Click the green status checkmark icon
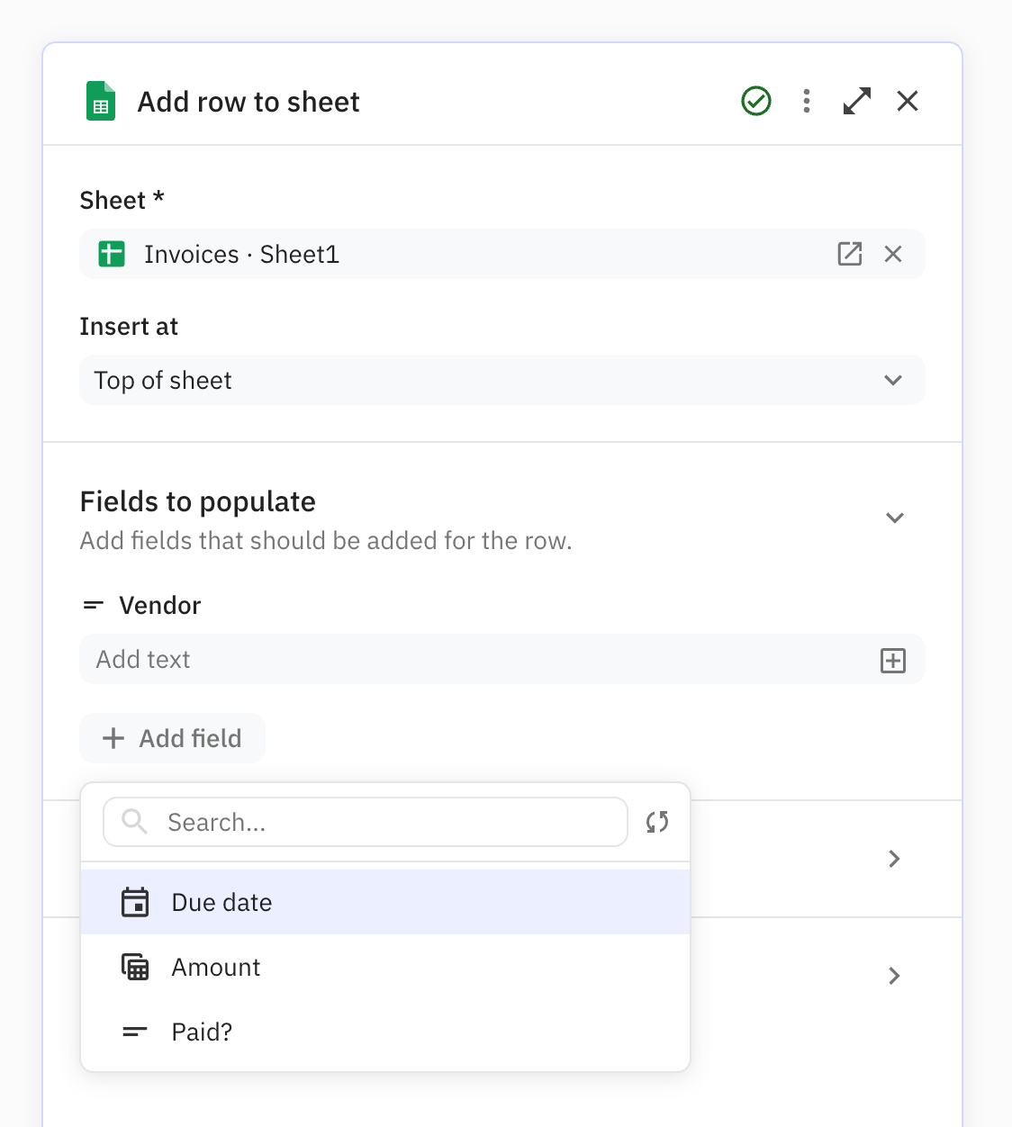This screenshot has height=1127, width=1012. (756, 101)
